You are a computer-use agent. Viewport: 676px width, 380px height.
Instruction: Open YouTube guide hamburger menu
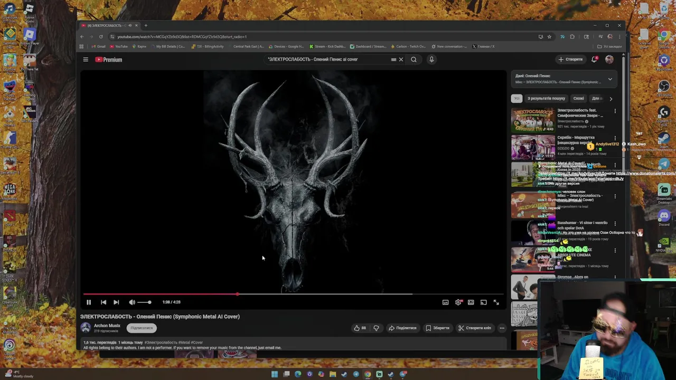pos(86,60)
